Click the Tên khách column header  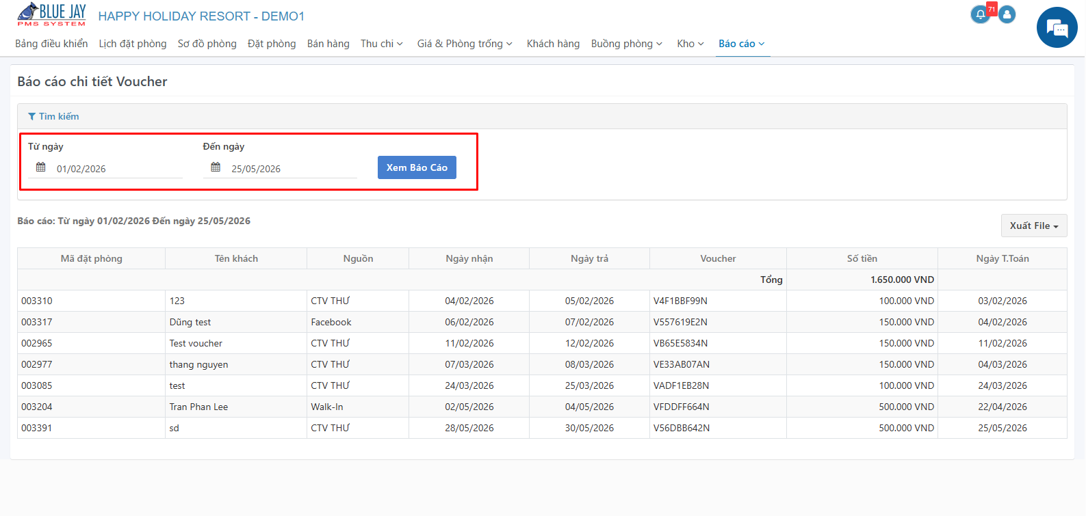click(x=236, y=258)
